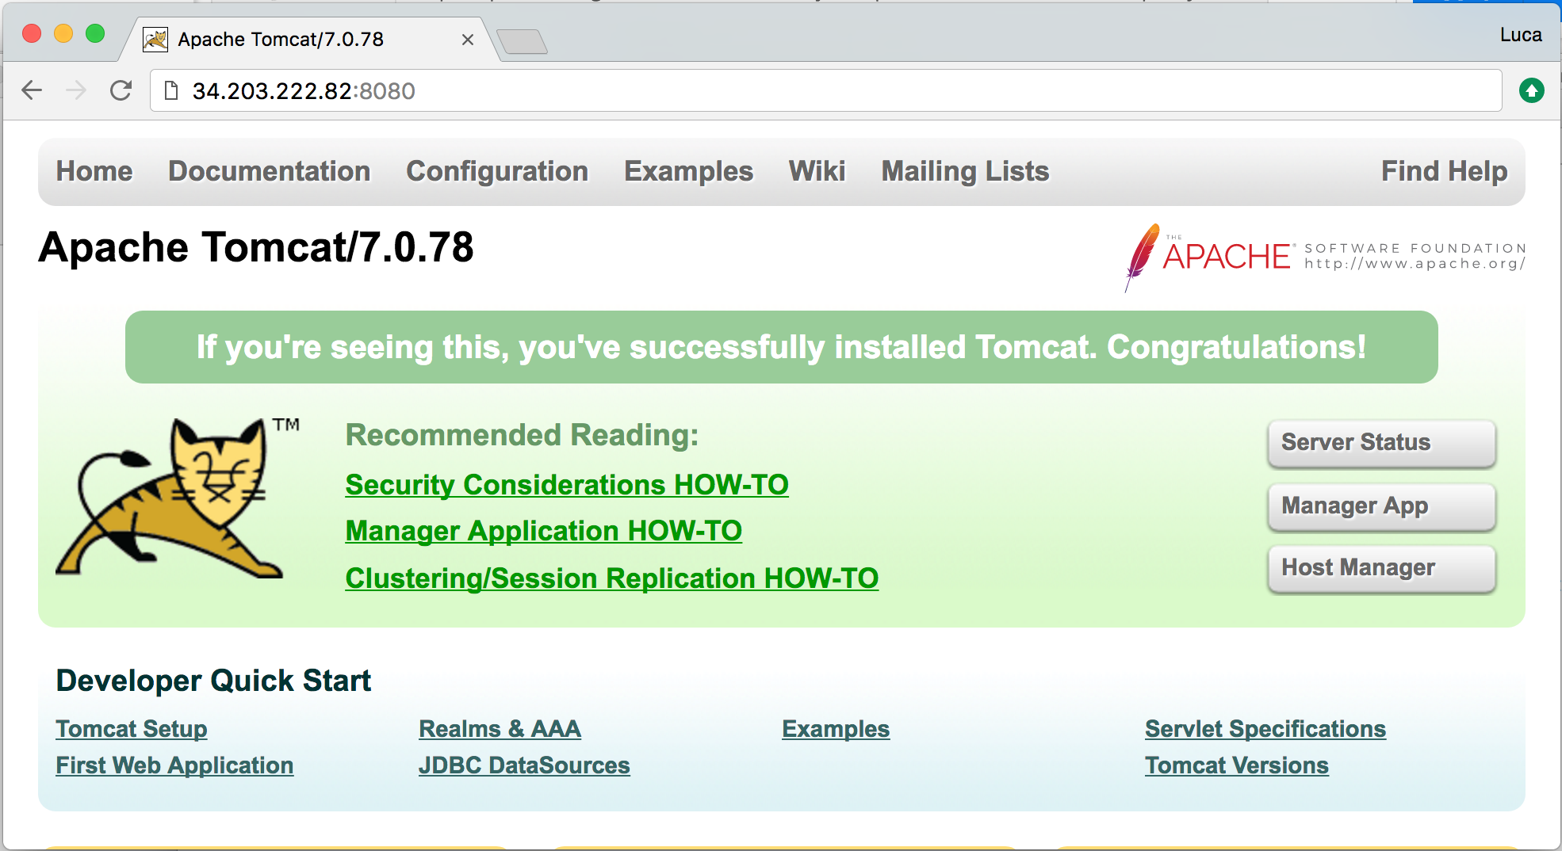Viewport: 1562px width, 851px height.
Task: Open Servlet Specifications page
Action: tap(1265, 728)
